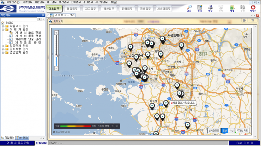
Task: Expand the 영업일지 관리 folder
Action: (3, 52)
